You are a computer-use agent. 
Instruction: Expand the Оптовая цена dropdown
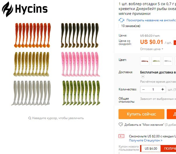coord(152,49)
